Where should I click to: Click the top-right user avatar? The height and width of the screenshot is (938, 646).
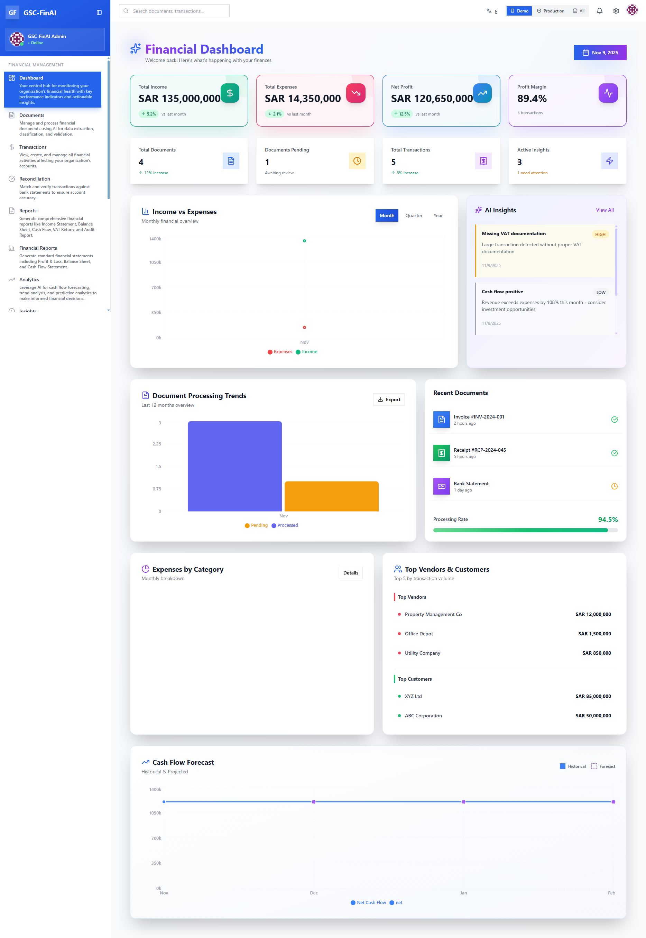point(632,10)
